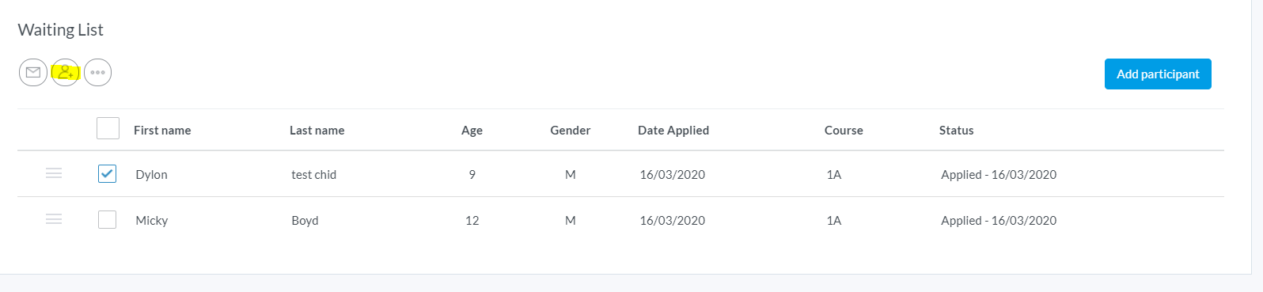Toggle the select-all checkbox in header
The width and height of the screenshot is (1263, 292).
tap(108, 128)
